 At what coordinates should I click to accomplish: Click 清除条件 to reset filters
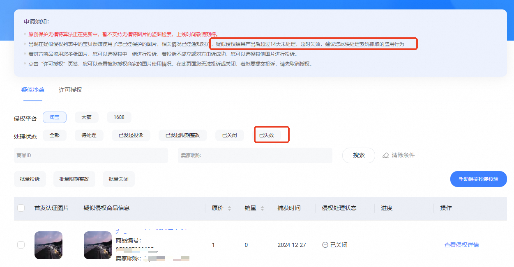[x=403, y=155]
